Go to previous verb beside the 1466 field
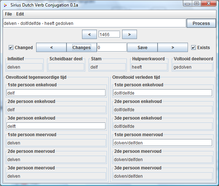Viewport: 219px width, 186px height. pos(89,34)
